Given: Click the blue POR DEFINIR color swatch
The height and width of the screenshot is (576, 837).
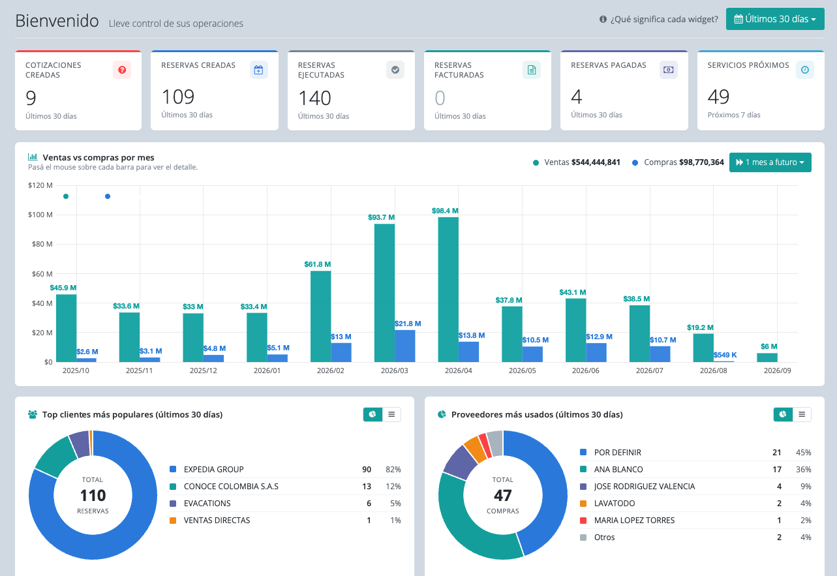Looking at the screenshot, I should pos(583,452).
